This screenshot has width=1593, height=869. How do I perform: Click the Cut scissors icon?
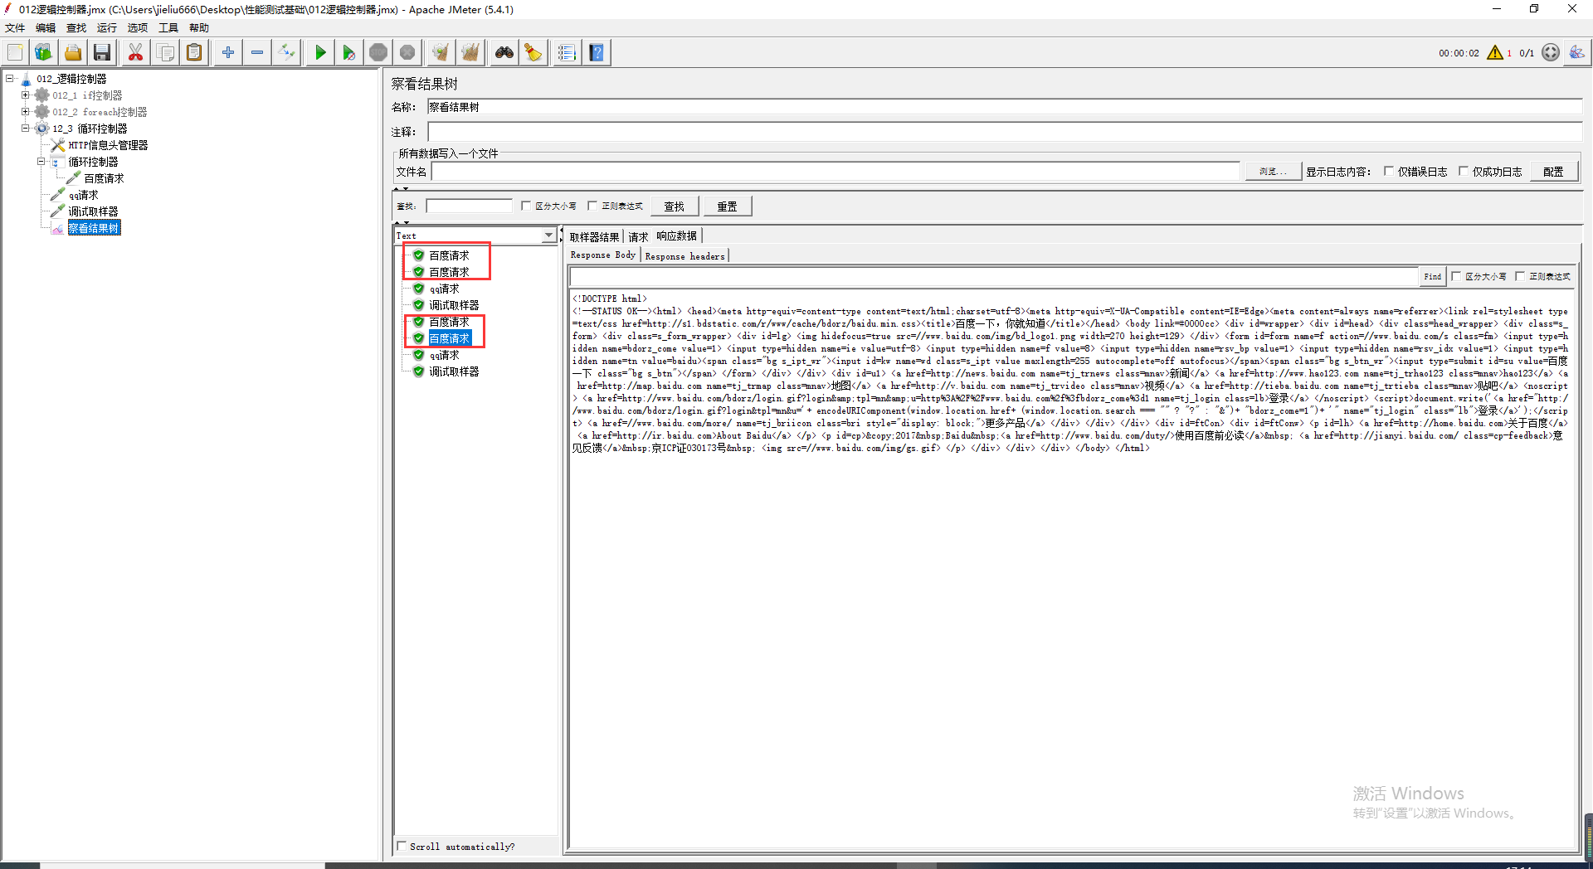pos(135,52)
